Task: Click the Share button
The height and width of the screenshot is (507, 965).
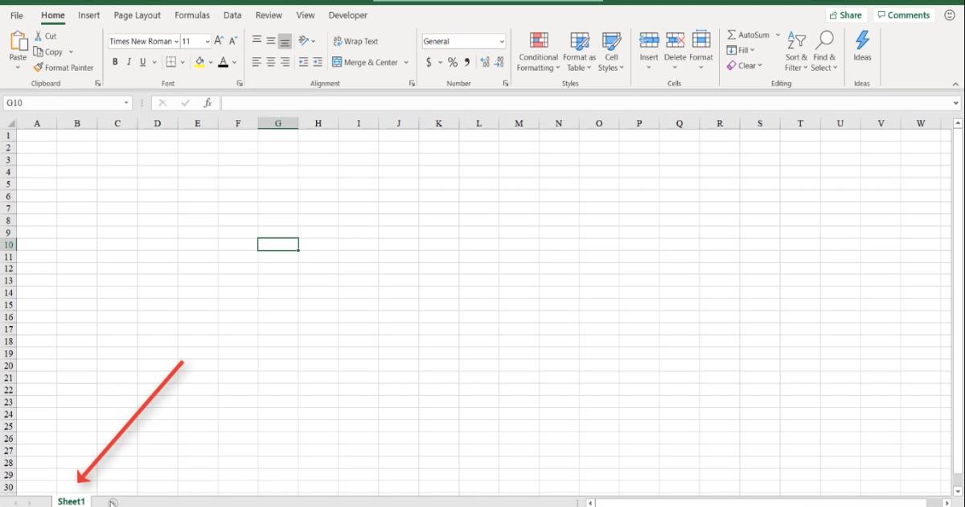Action: (x=846, y=14)
